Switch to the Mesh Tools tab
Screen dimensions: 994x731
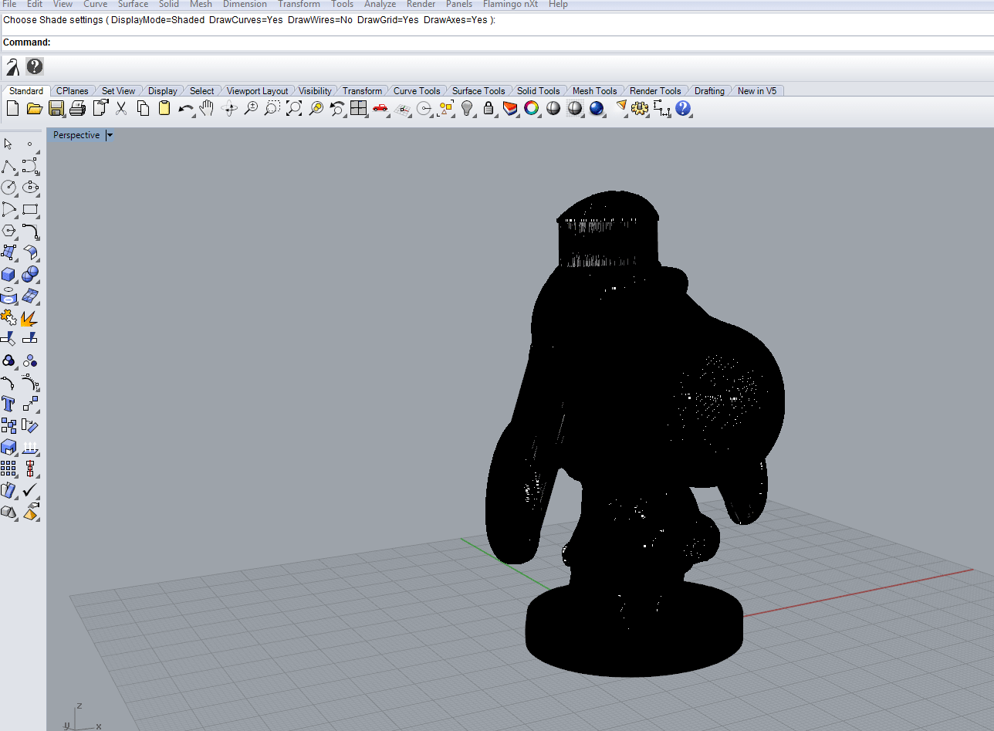(594, 91)
